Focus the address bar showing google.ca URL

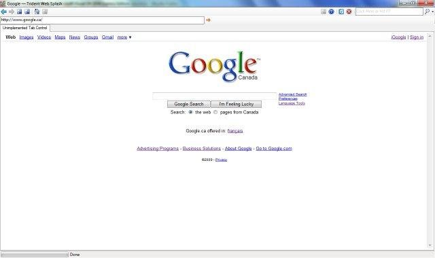[x=102, y=20]
